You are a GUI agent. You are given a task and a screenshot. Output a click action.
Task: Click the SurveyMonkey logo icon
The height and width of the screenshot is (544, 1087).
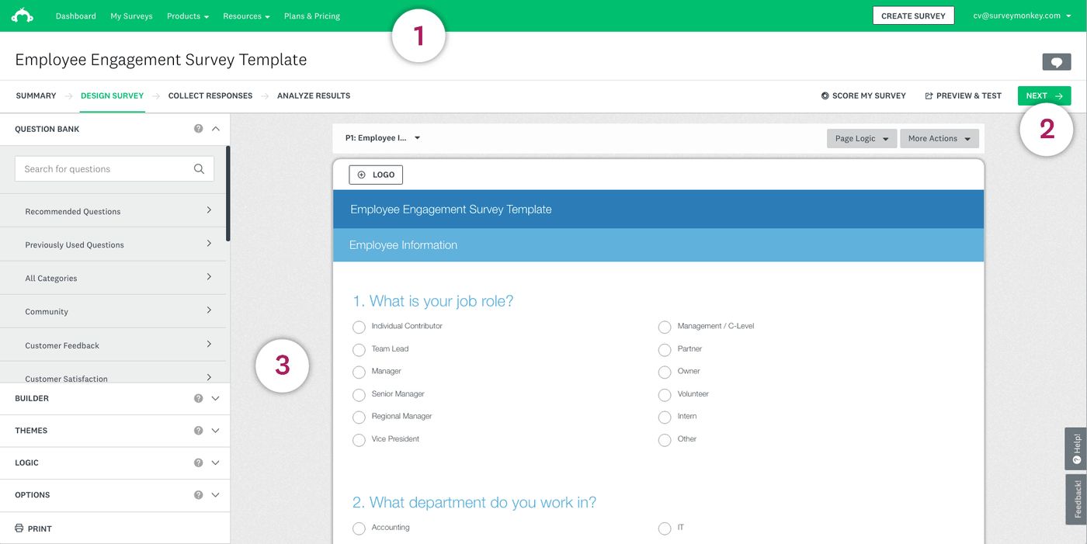22,16
